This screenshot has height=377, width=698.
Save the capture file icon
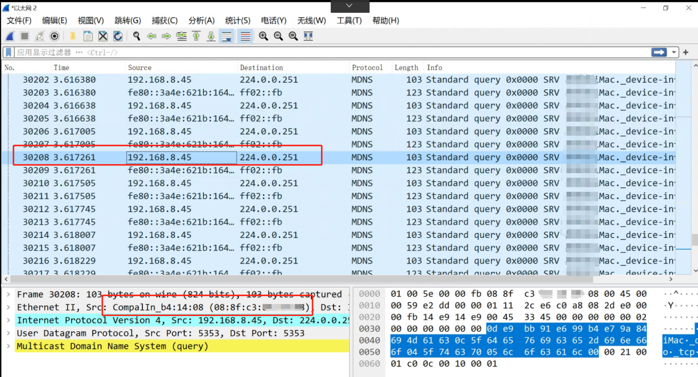tap(88, 36)
